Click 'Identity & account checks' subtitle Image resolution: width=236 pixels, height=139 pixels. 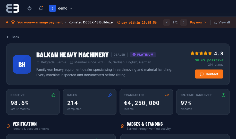click(31, 129)
